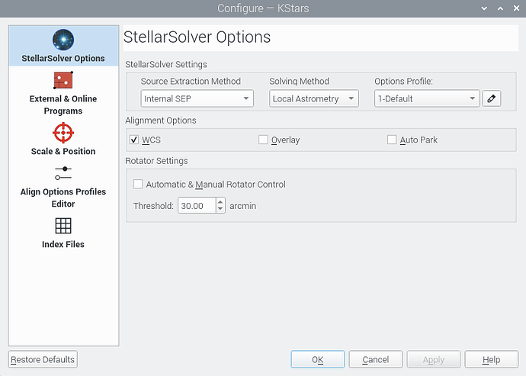Increase the Threshold value with up arrow
Viewport: 526px width, 376px height.
coord(220,202)
